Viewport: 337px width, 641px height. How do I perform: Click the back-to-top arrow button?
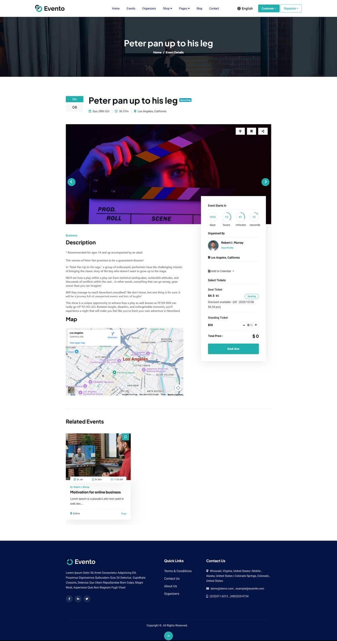pos(168,636)
